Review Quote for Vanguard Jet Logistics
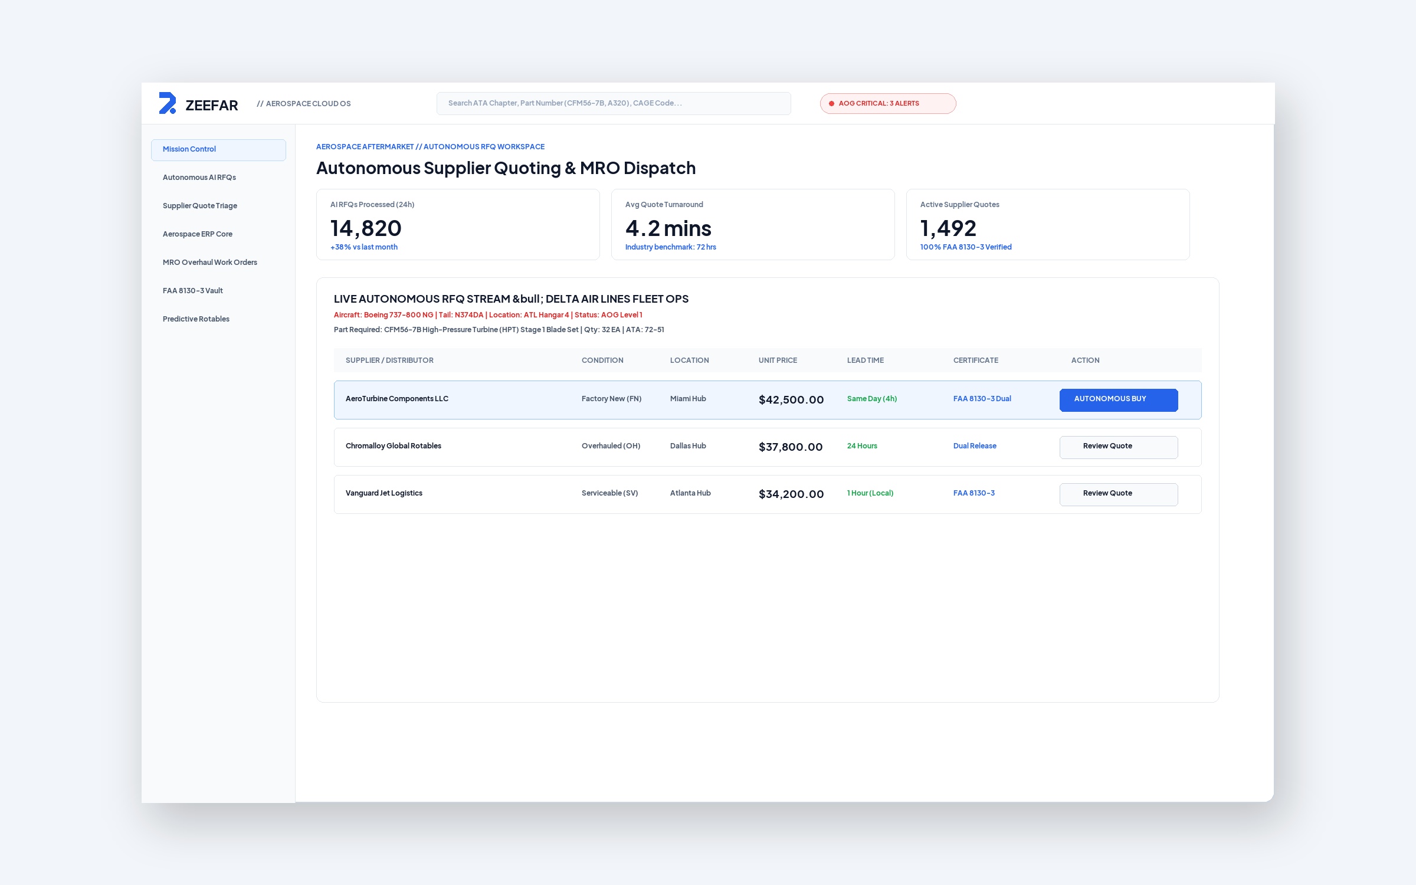Image resolution: width=1416 pixels, height=885 pixels. (x=1119, y=494)
